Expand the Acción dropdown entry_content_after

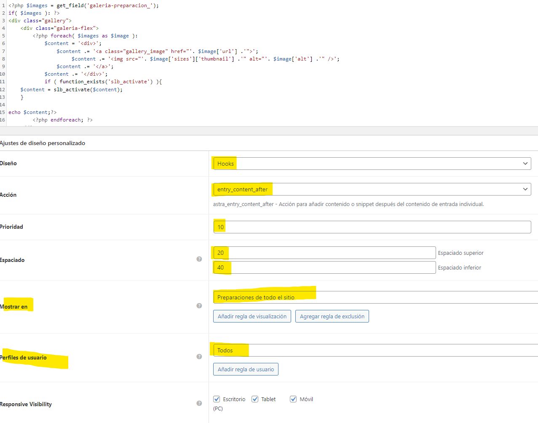[x=372, y=189]
